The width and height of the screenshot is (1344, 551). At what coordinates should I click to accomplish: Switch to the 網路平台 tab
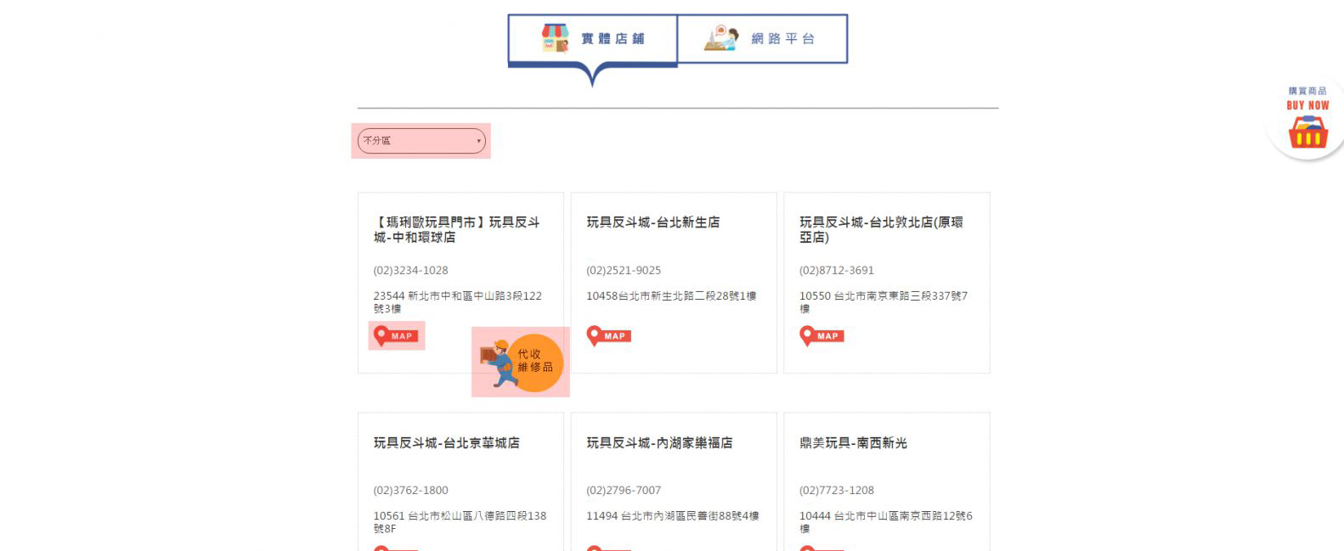pos(782,39)
